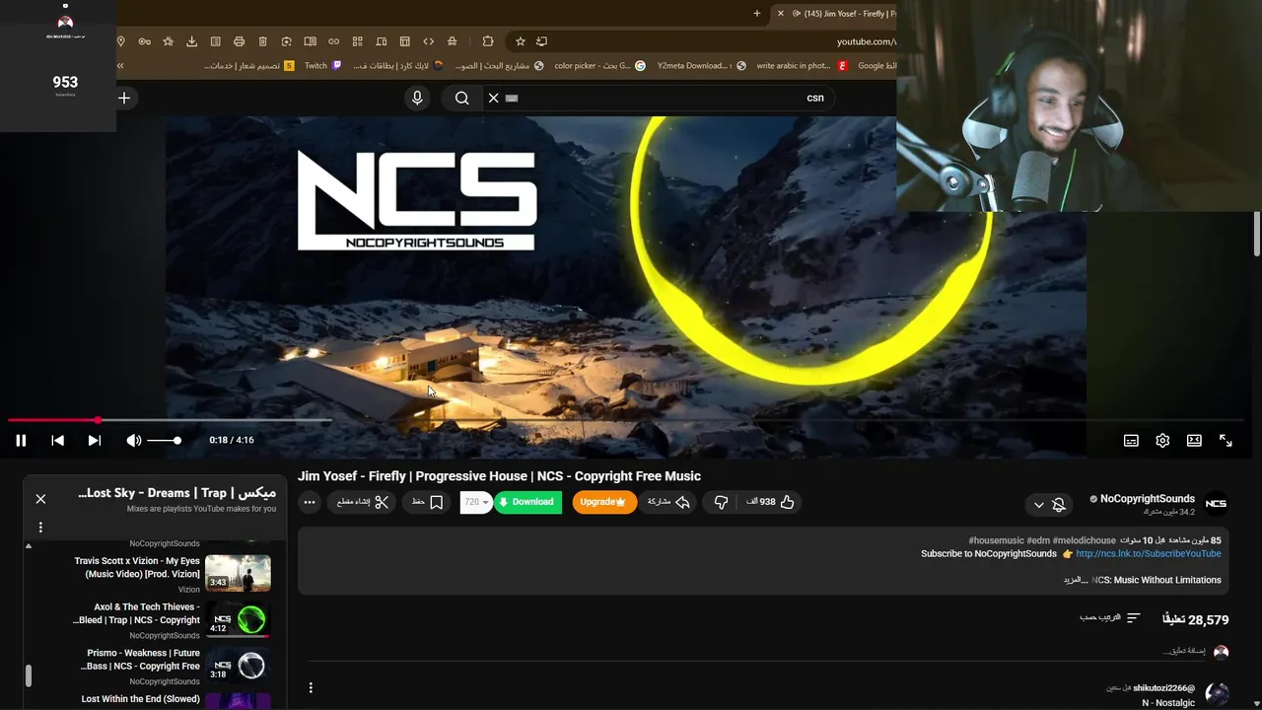The image size is (1262, 710).
Task: Click the browser print toolbar icon
Action: (239, 41)
